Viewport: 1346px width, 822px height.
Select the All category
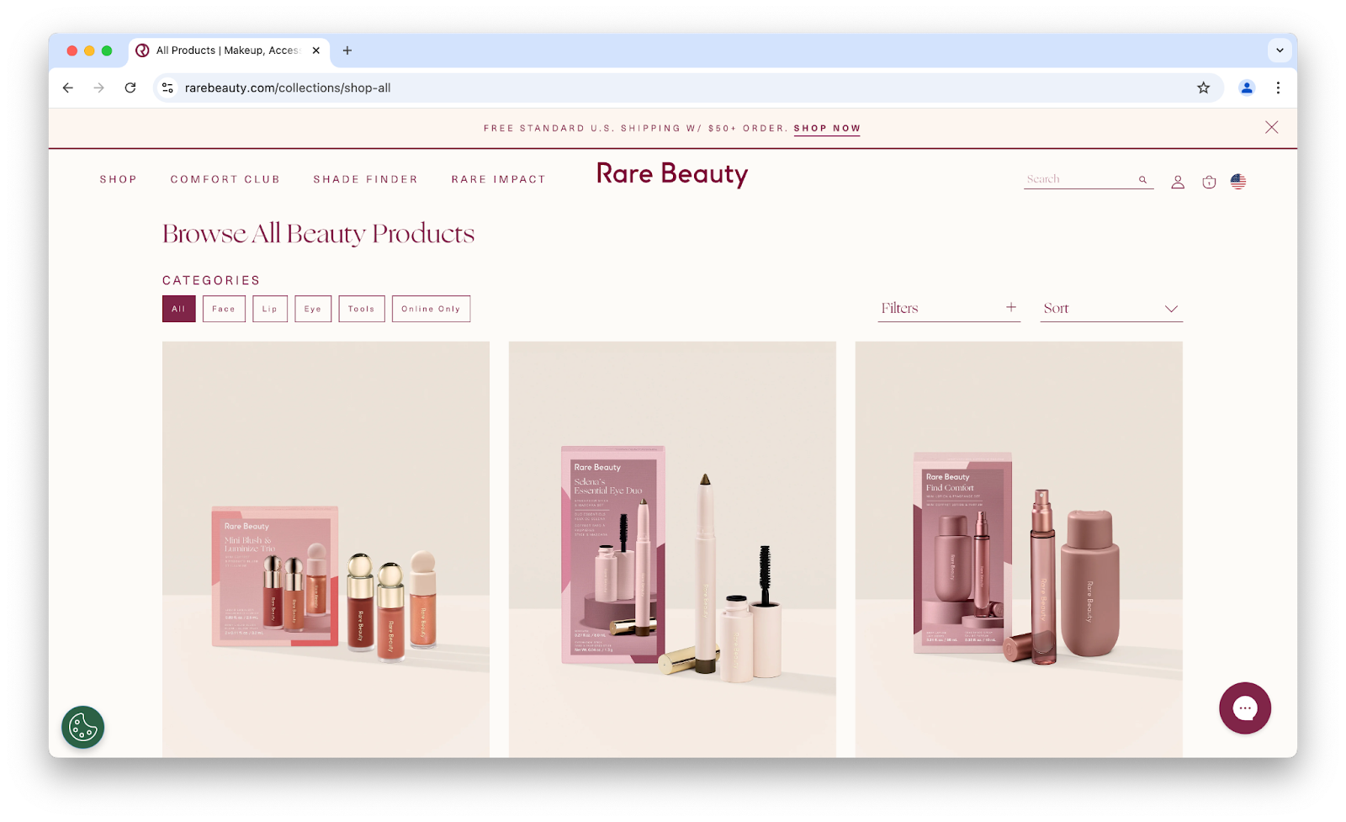[179, 309]
